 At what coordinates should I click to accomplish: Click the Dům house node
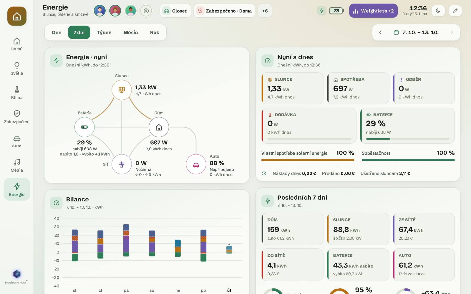(x=159, y=127)
